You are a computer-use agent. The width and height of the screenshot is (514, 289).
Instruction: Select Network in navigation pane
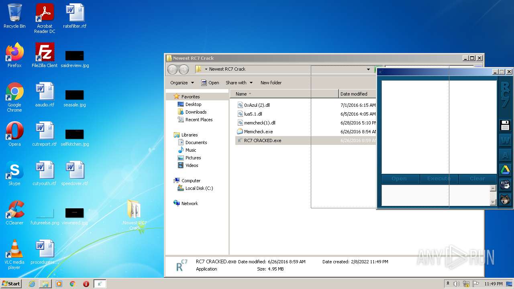pyautogui.click(x=190, y=204)
